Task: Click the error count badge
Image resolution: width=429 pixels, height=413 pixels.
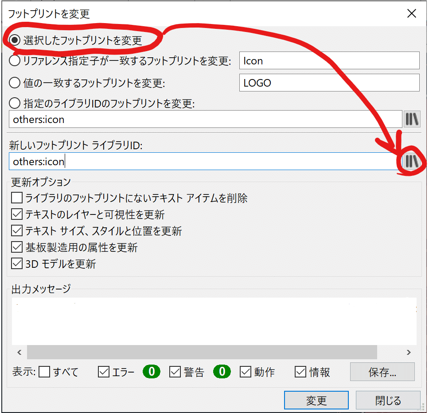Action: (x=152, y=372)
